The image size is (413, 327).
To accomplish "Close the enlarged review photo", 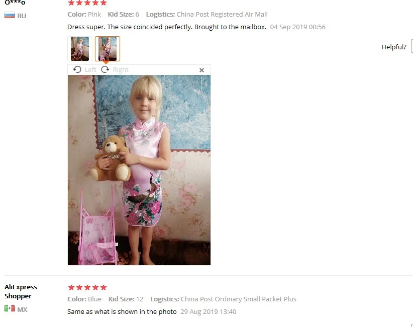I will click(201, 70).
